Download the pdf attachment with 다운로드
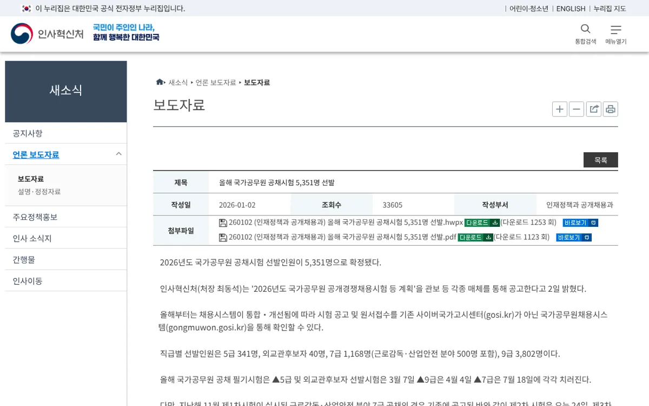 pos(475,237)
